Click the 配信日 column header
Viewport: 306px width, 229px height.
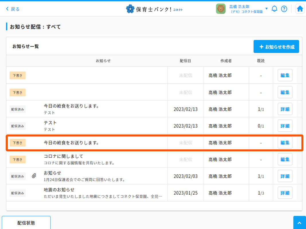185,61
